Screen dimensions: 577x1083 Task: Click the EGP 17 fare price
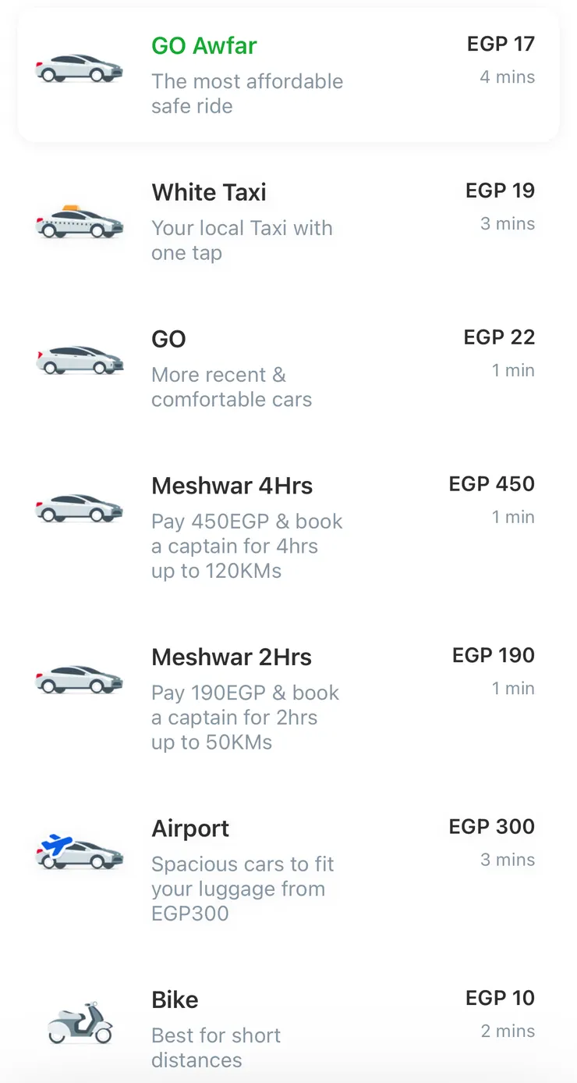[501, 44]
